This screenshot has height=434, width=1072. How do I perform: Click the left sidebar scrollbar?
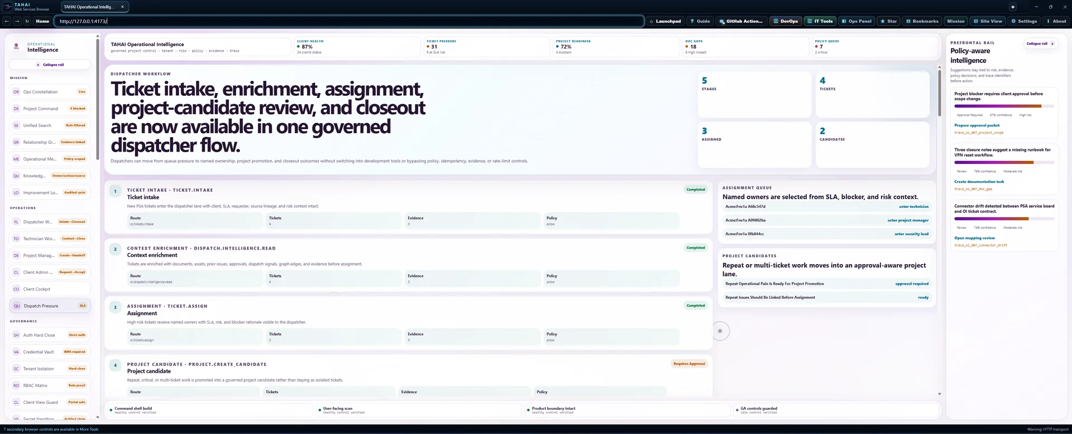click(x=98, y=99)
